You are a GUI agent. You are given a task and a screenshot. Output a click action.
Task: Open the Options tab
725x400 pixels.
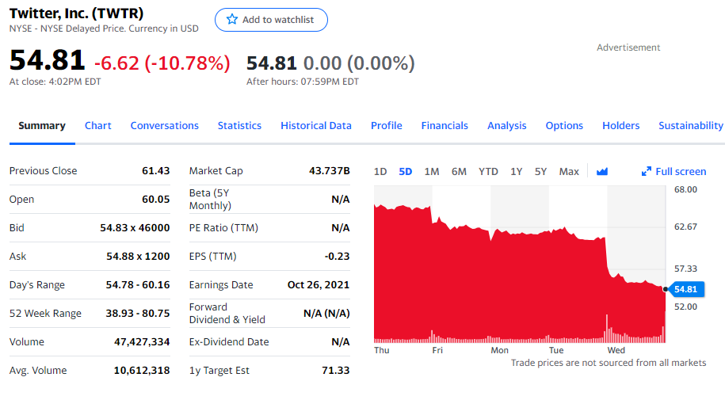564,125
